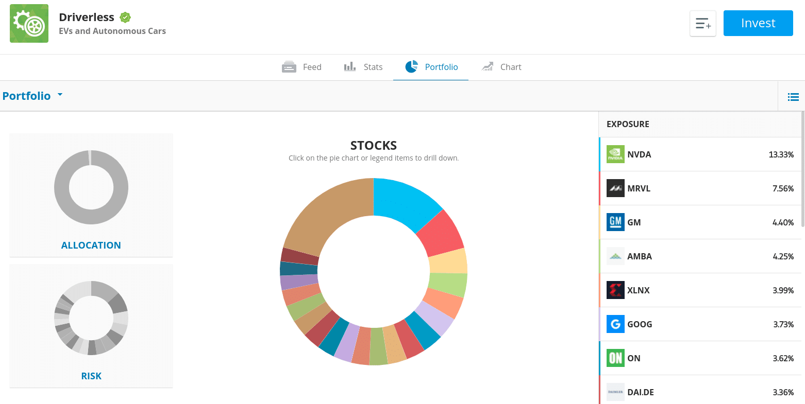Image resolution: width=805 pixels, height=404 pixels.
Task: Click the 7.56% exposure value
Action: 783,188
